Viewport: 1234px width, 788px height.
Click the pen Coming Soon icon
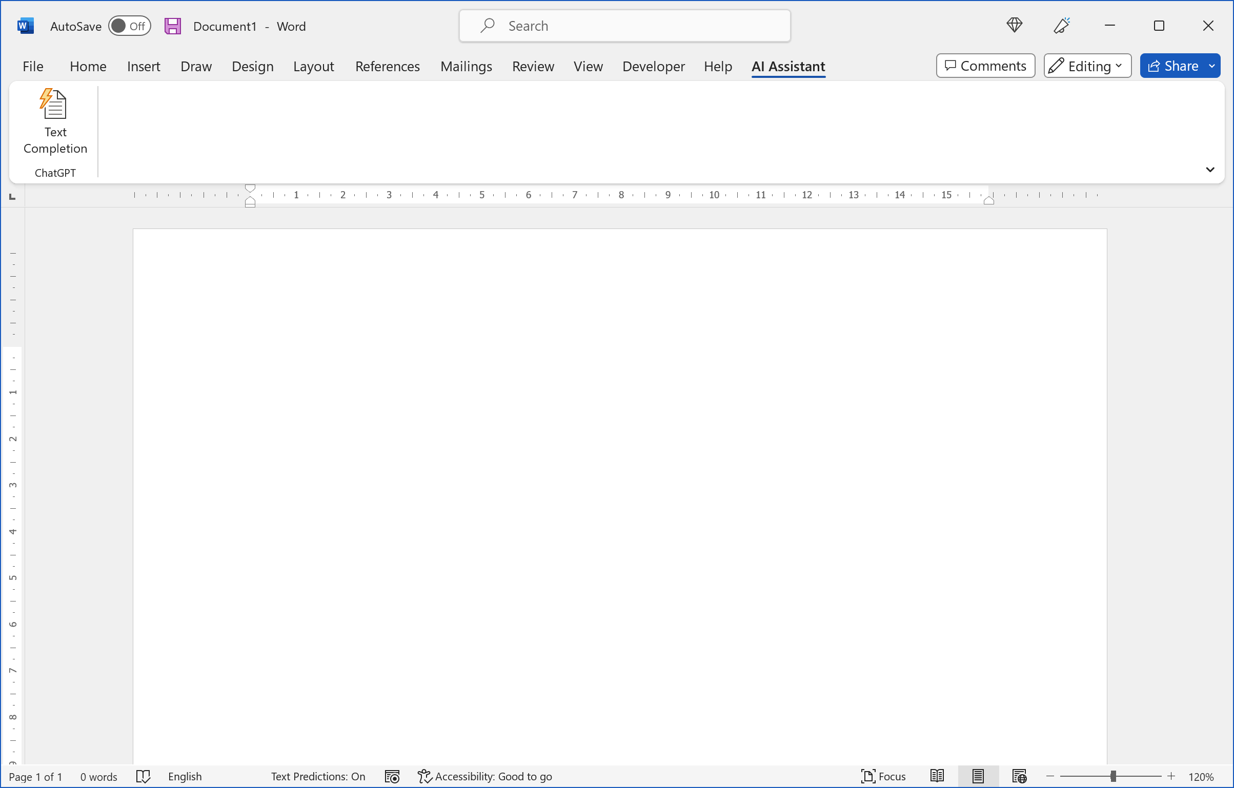[x=1062, y=25]
